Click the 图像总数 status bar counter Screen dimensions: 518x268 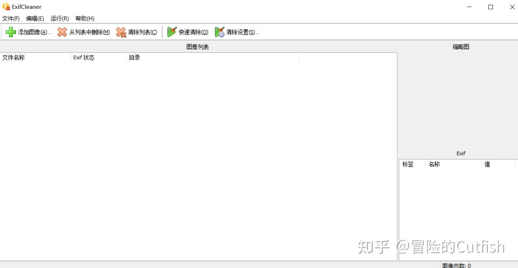click(457, 265)
